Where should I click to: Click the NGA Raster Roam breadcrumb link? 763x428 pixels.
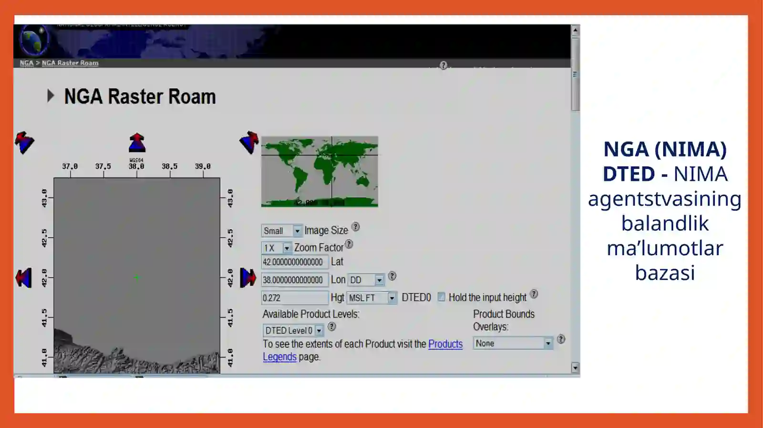(x=70, y=63)
